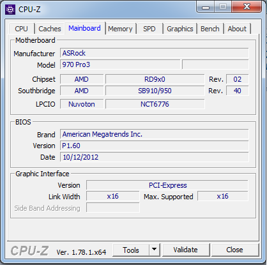Click the Model field showing 970 Pro3
267x265 pixels.
click(120, 64)
